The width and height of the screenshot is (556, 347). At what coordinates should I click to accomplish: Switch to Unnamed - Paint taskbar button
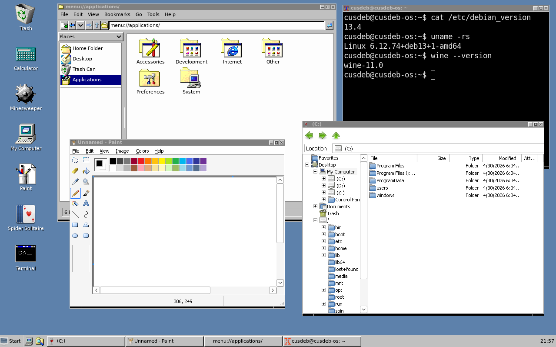tap(164, 341)
